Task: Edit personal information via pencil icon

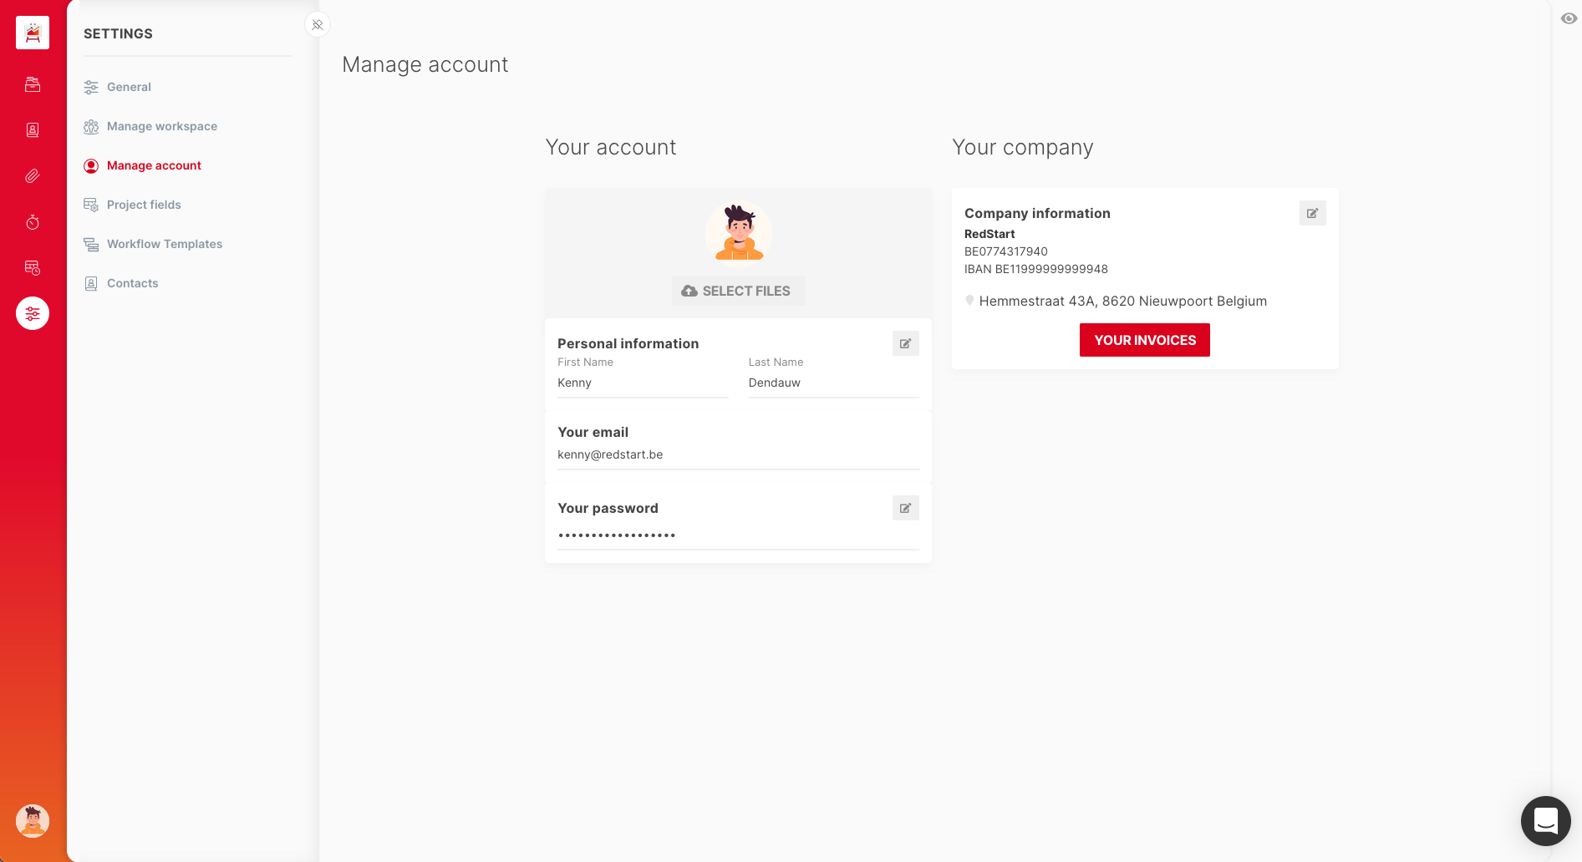Action: 905,343
